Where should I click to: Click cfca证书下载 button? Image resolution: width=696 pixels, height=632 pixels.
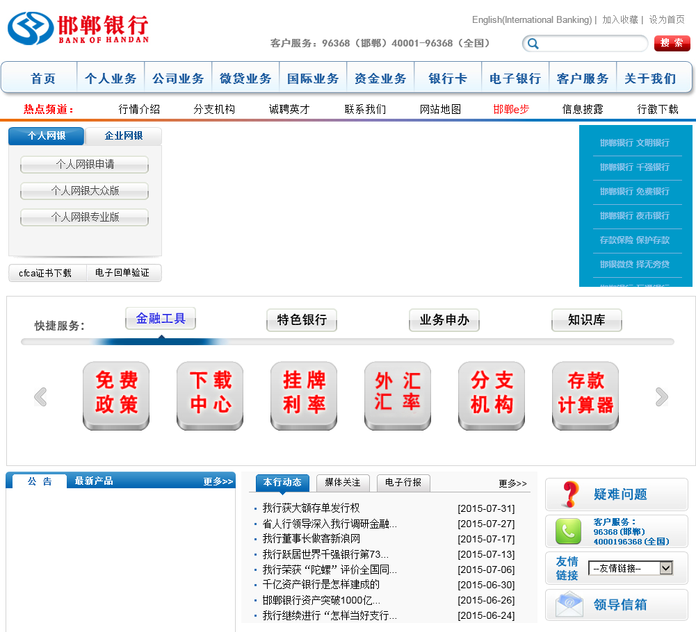[x=47, y=273]
